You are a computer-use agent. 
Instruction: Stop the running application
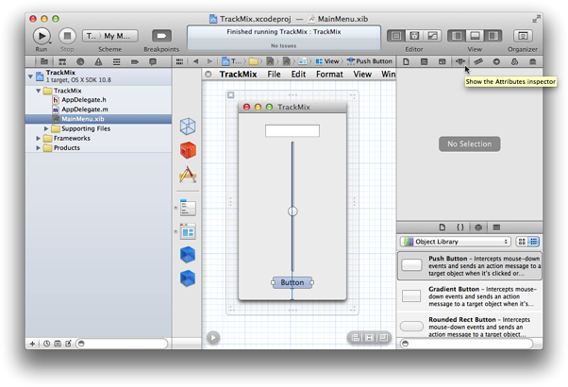tap(67, 36)
